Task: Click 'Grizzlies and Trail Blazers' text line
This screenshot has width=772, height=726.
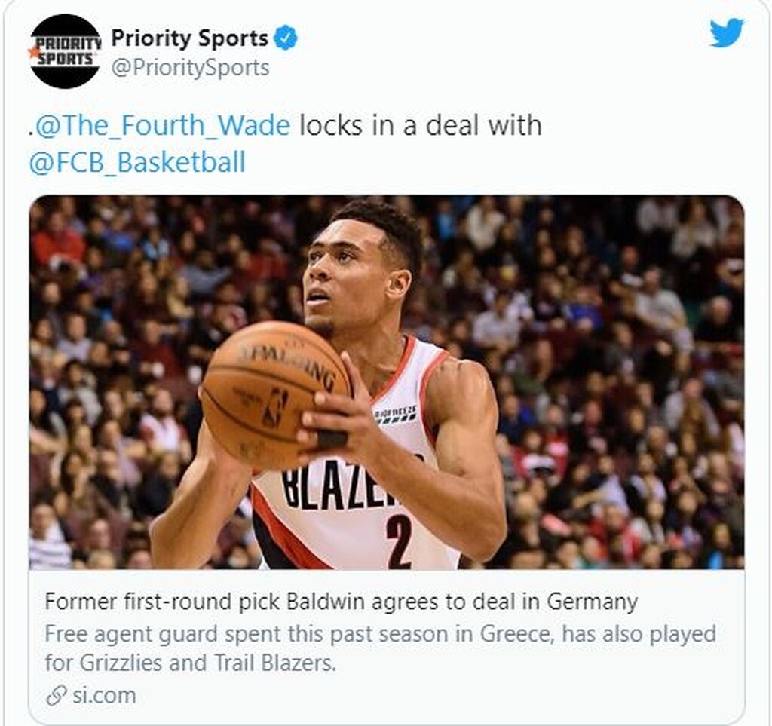Action: coord(190,663)
